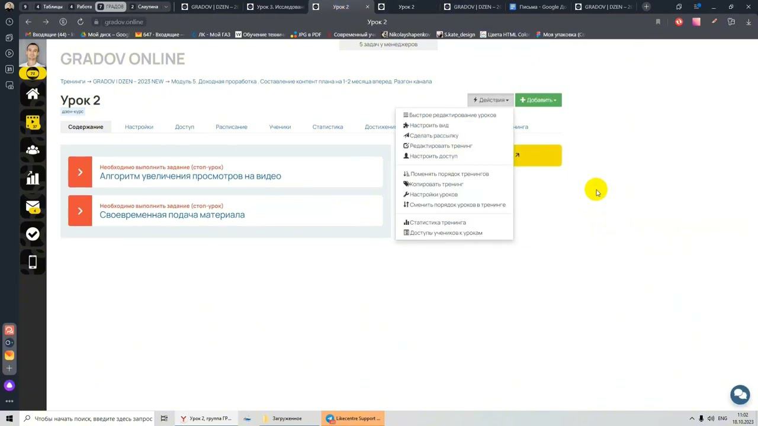
Task: Click the Тренинги breadcrumb link
Action: (x=73, y=82)
